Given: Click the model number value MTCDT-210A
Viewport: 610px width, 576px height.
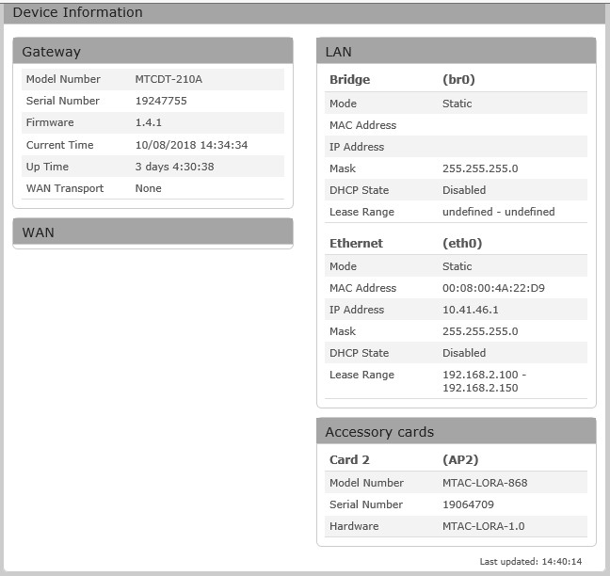Looking at the screenshot, I should pos(169,79).
